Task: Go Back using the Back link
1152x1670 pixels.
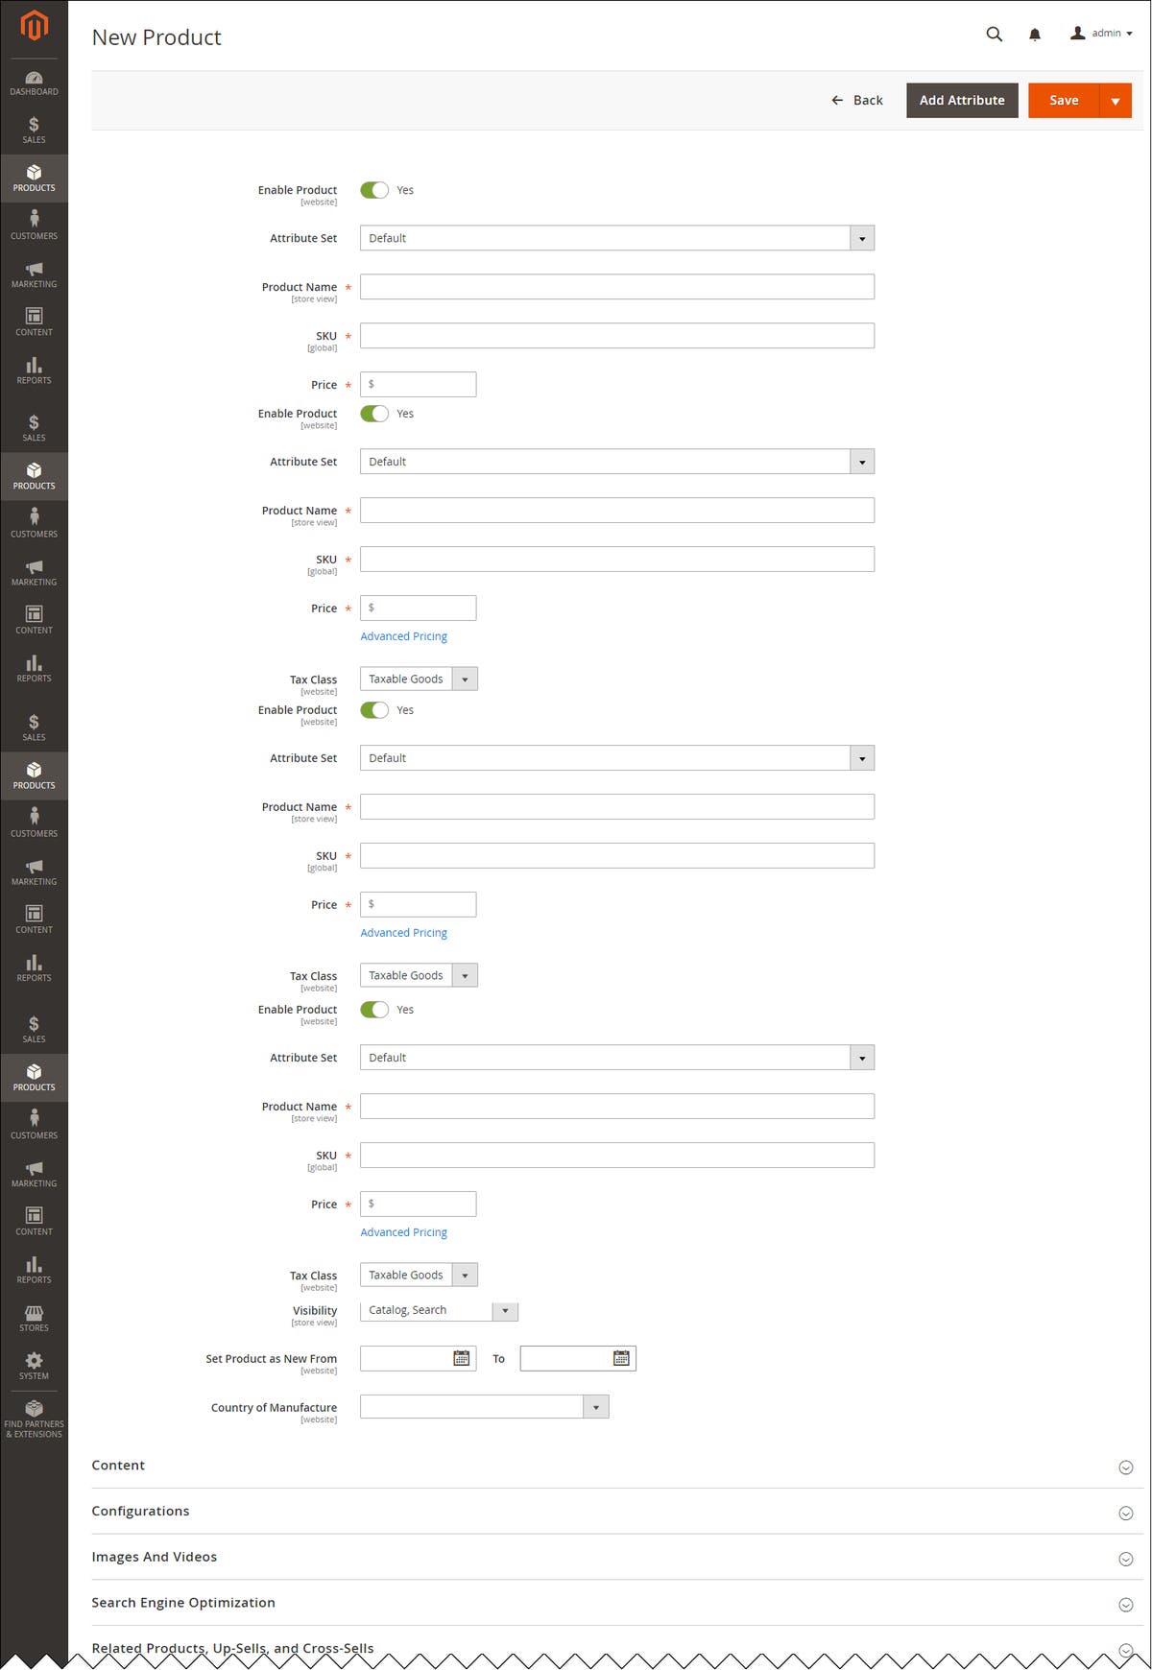Action: 857,101
